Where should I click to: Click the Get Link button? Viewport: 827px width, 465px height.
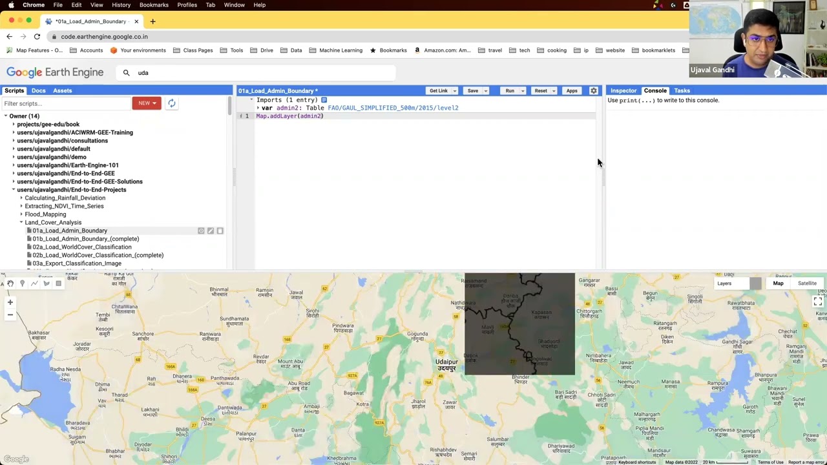(438, 91)
